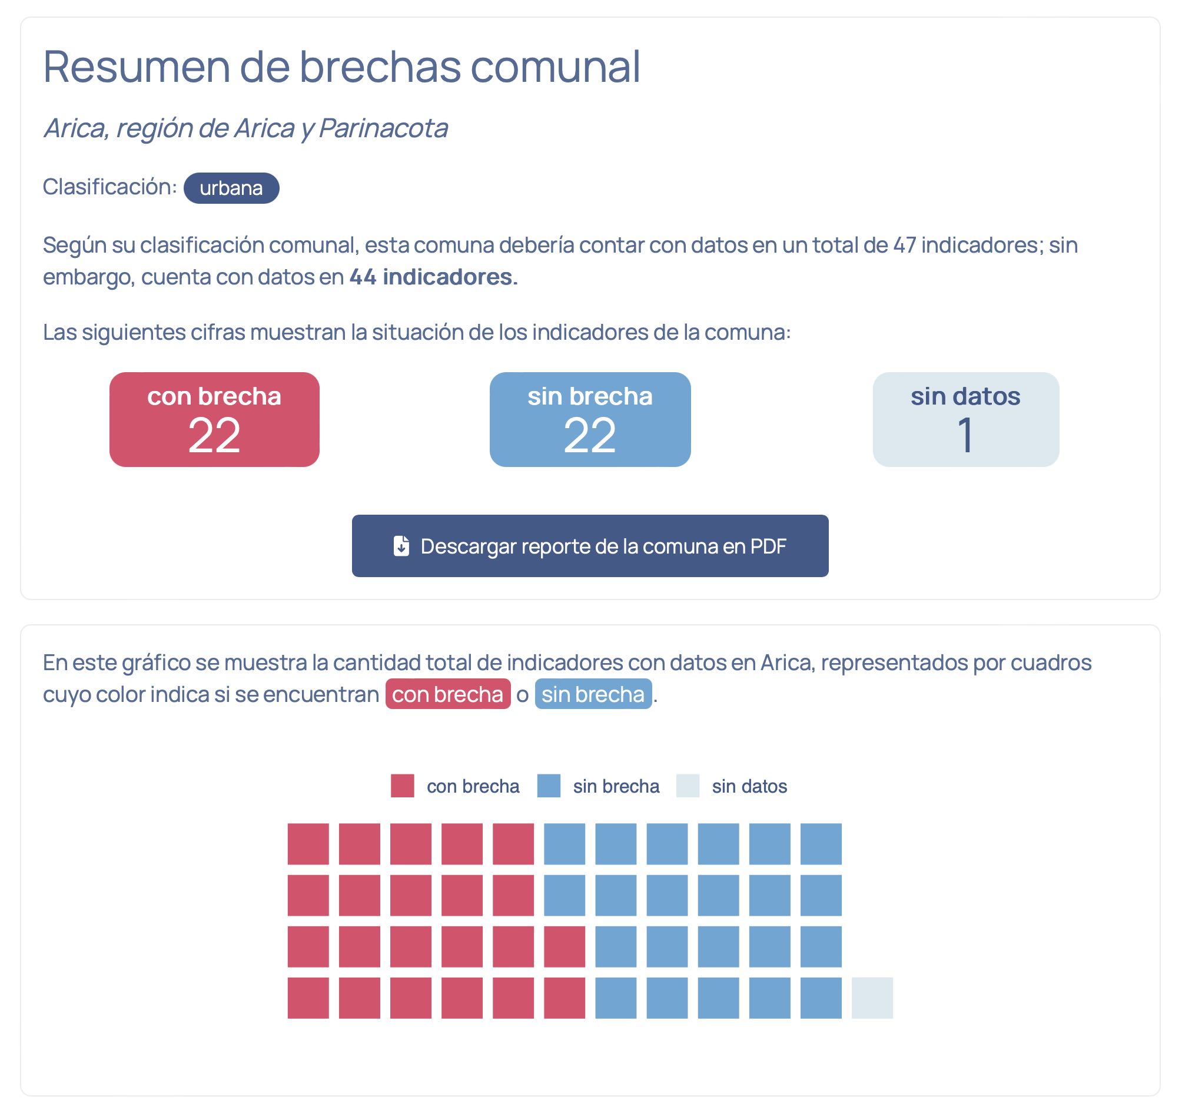Click the inline red 'con brecha' tag

click(448, 694)
